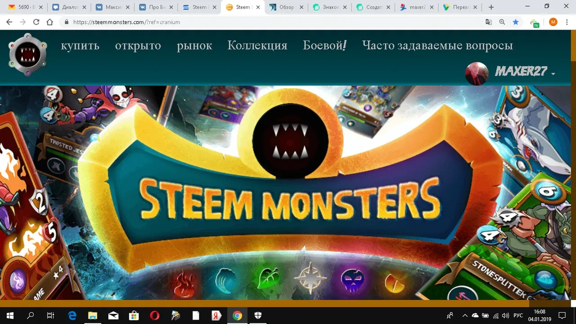
Task: Open File Explorer from taskbar
Action: [93, 315]
